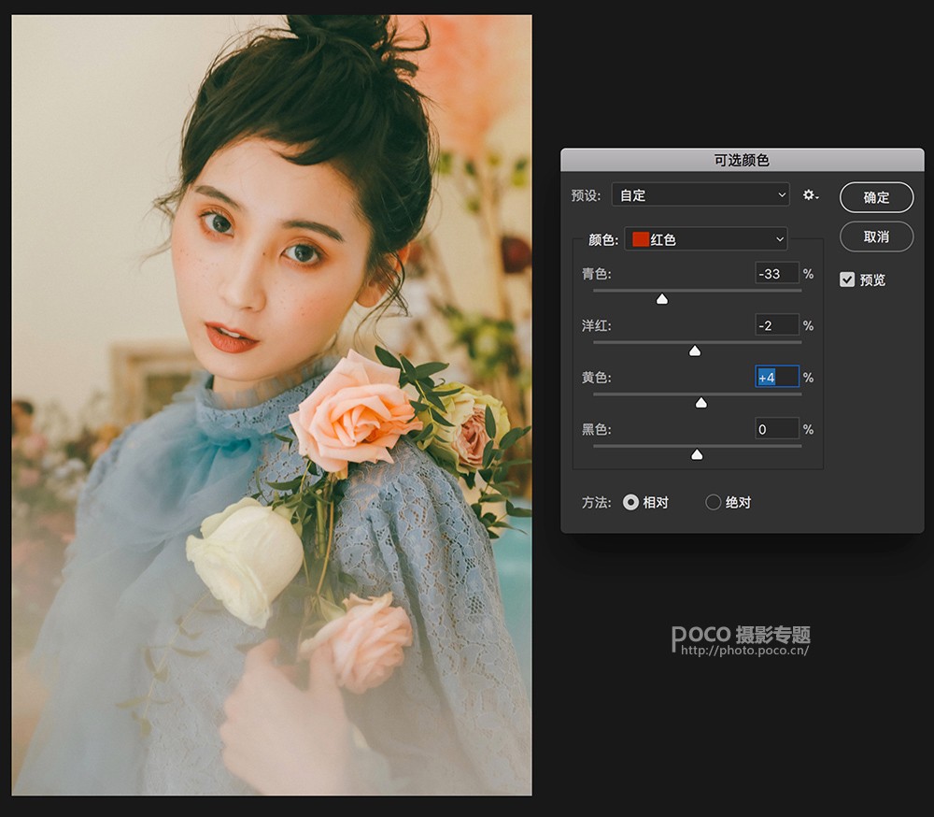The image size is (934, 817).
Task: Click the 方法 method label
Action: pyautogui.click(x=596, y=503)
